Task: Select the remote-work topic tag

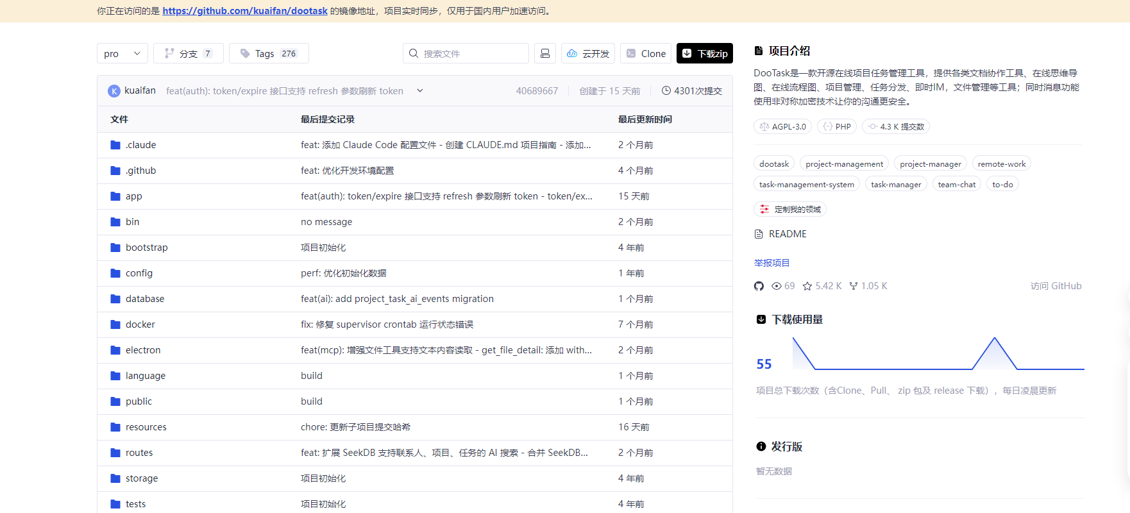Action: click(x=1002, y=164)
